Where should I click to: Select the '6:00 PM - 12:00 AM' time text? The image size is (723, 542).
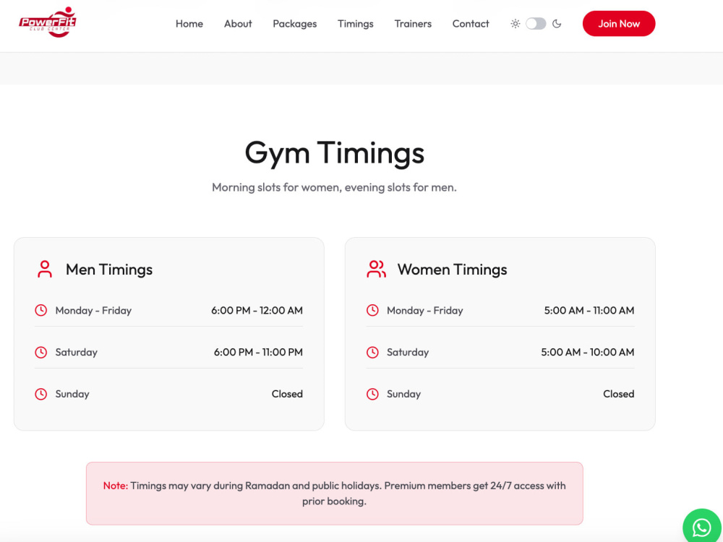click(x=257, y=311)
